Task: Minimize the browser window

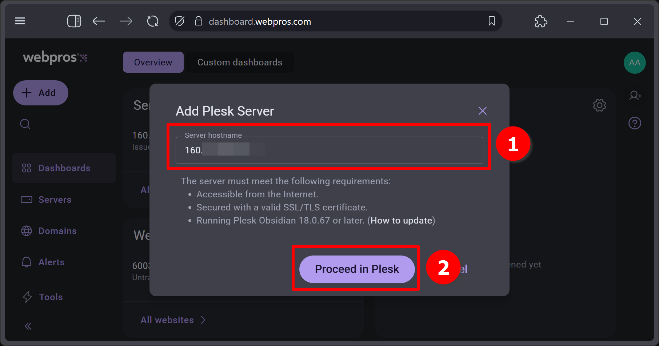Action: pyautogui.click(x=571, y=21)
